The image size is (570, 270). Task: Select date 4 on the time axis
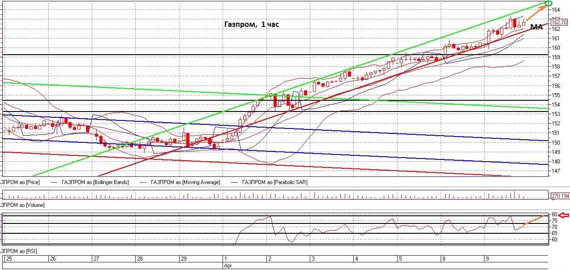pyautogui.click(x=356, y=259)
